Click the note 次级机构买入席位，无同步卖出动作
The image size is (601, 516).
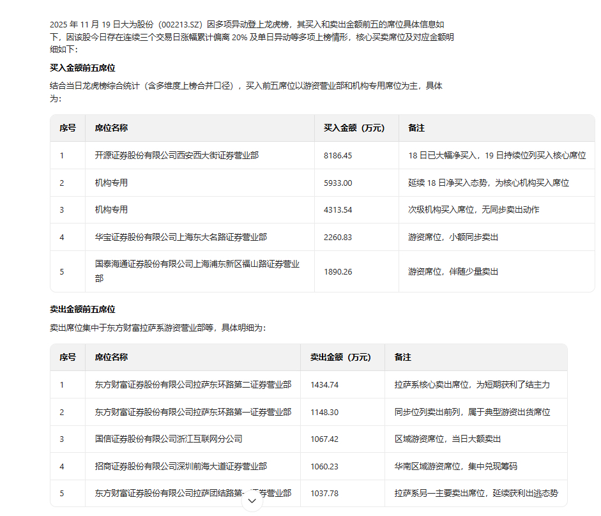coord(474,209)
